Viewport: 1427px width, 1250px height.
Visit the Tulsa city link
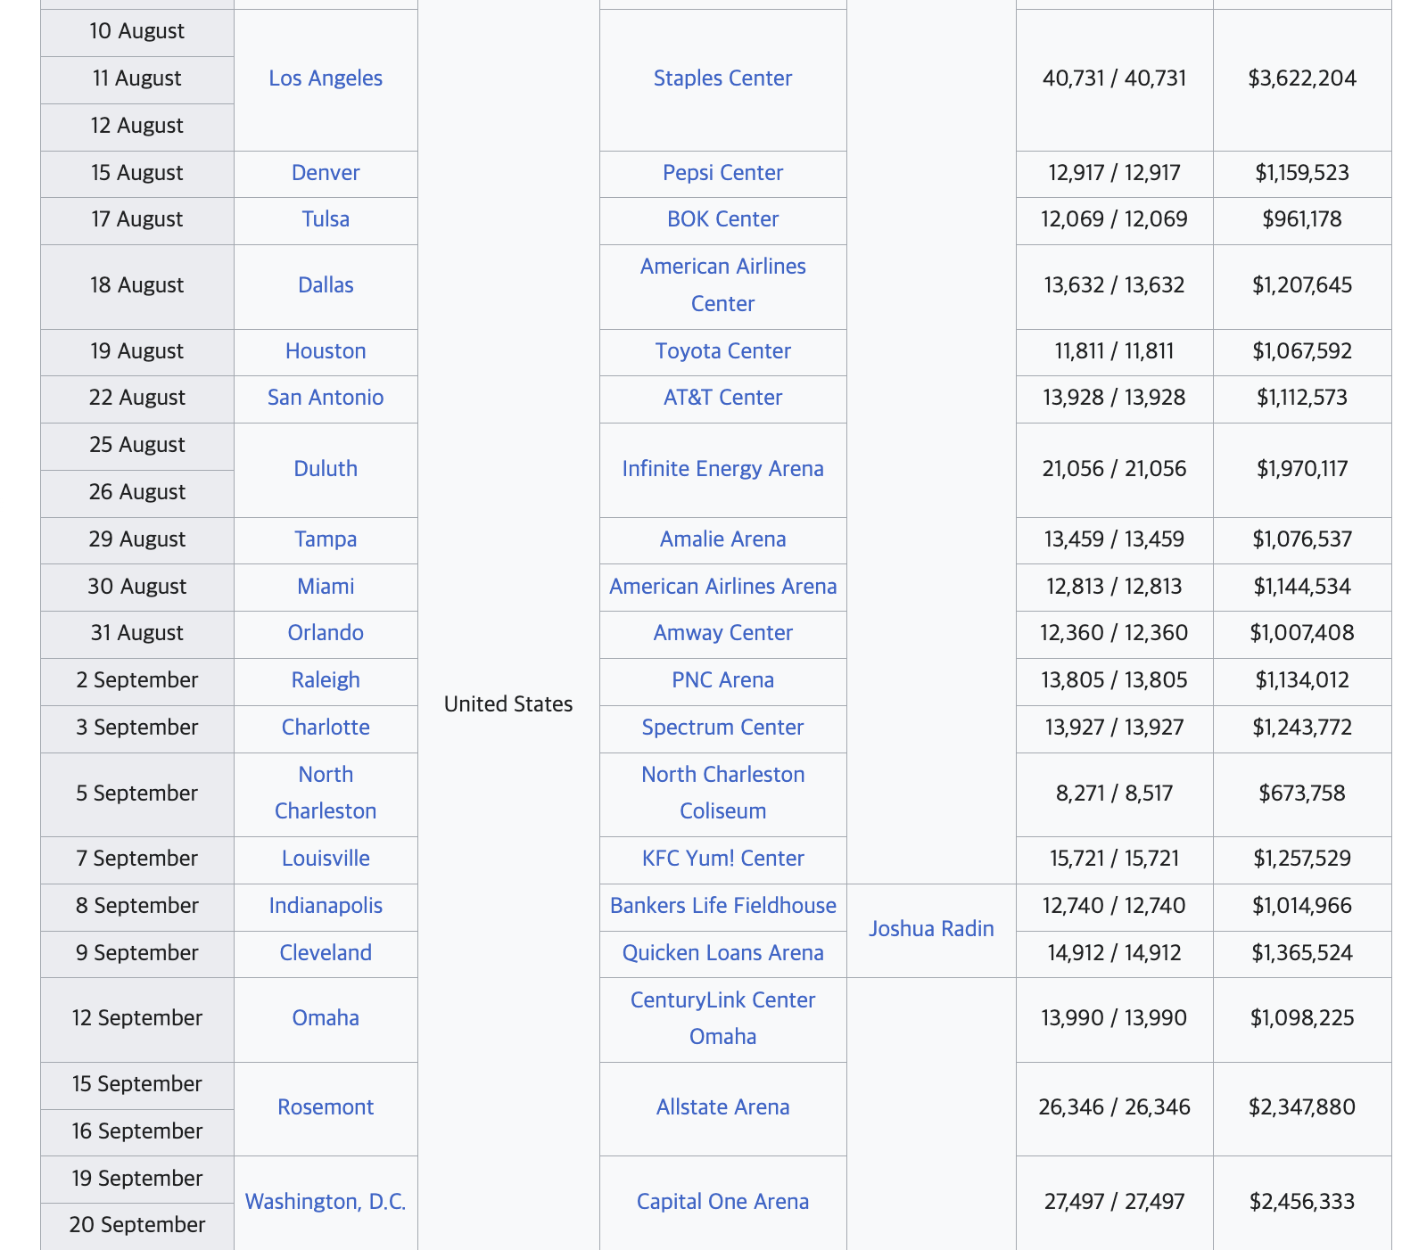pyautogui.click(x=326, y=219)
